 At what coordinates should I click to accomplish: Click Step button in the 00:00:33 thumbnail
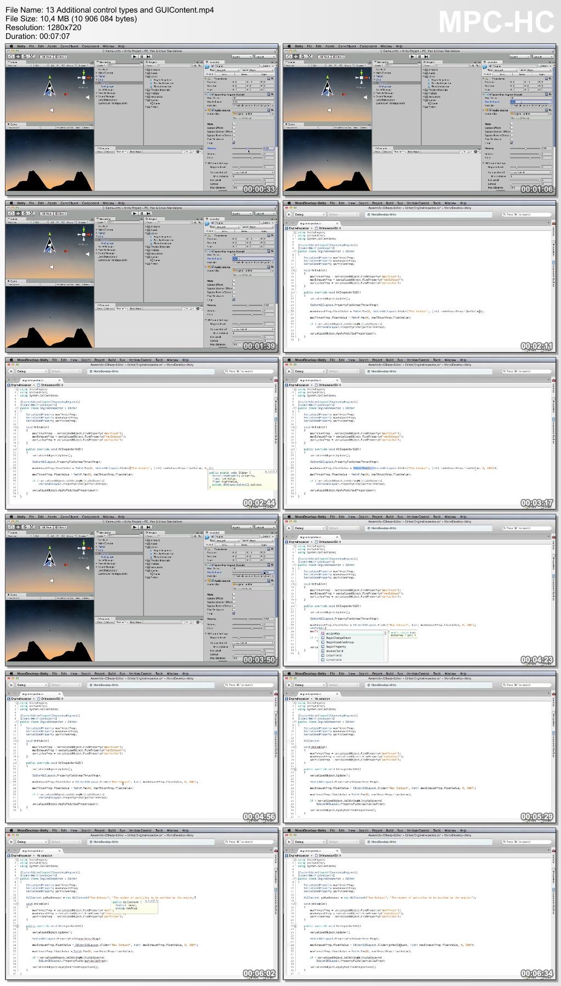coord(148,56)
